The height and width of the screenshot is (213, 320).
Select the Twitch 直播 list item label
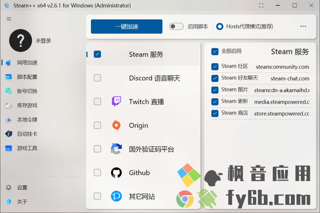tap(146, 102)
